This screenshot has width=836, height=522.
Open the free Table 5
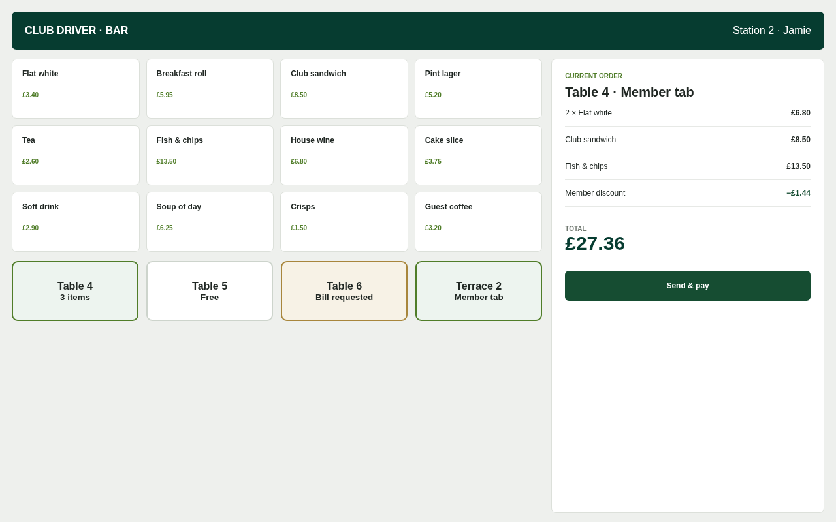point(210,291)
